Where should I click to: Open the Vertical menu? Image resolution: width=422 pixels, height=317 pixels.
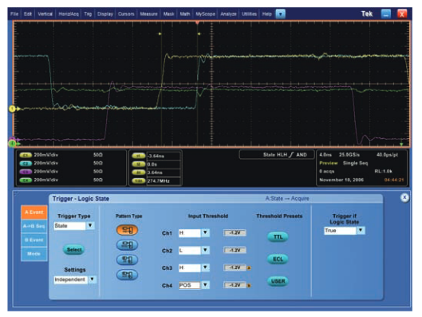coord(45,14)
